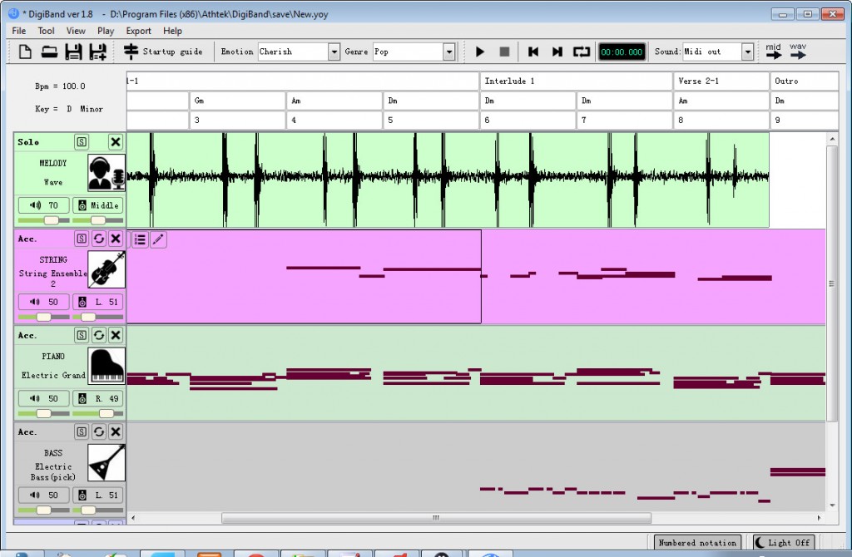Select the Verse 2-1 section marker
This screenshot has height=557, width=852.
[x=721, y=81]
